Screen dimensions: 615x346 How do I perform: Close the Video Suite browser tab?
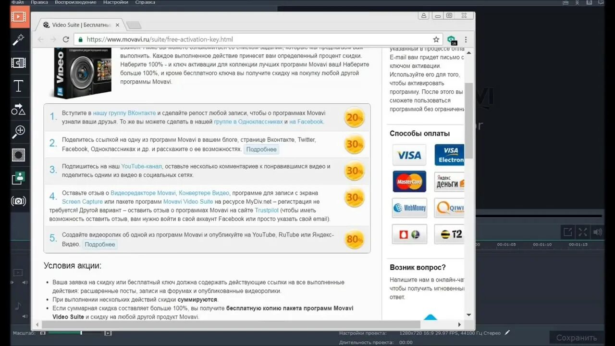[x=118, y=25]
